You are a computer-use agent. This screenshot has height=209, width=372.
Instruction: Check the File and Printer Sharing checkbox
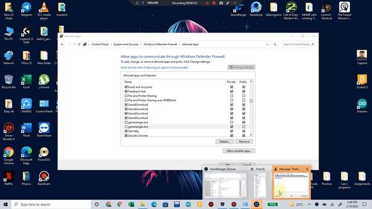(x=126, y=96)
